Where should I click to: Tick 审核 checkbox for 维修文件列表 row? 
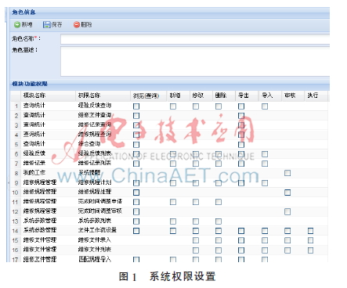pyautogui.click(x=287, y=250)
